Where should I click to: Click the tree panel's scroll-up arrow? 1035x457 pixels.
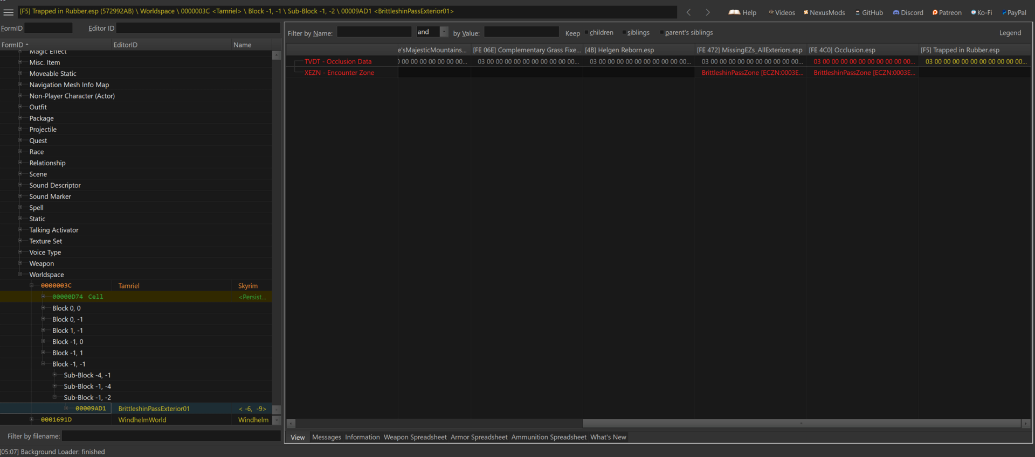(277, 55)
